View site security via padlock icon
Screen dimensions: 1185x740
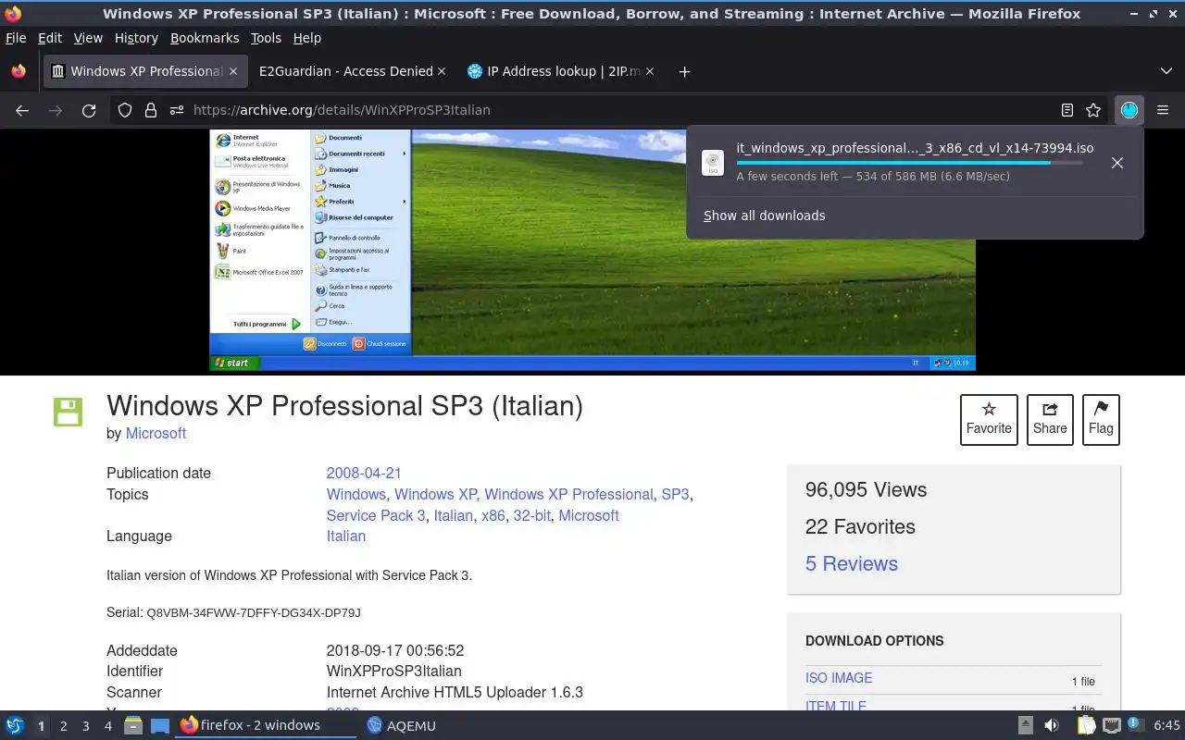tap(151, 110)
